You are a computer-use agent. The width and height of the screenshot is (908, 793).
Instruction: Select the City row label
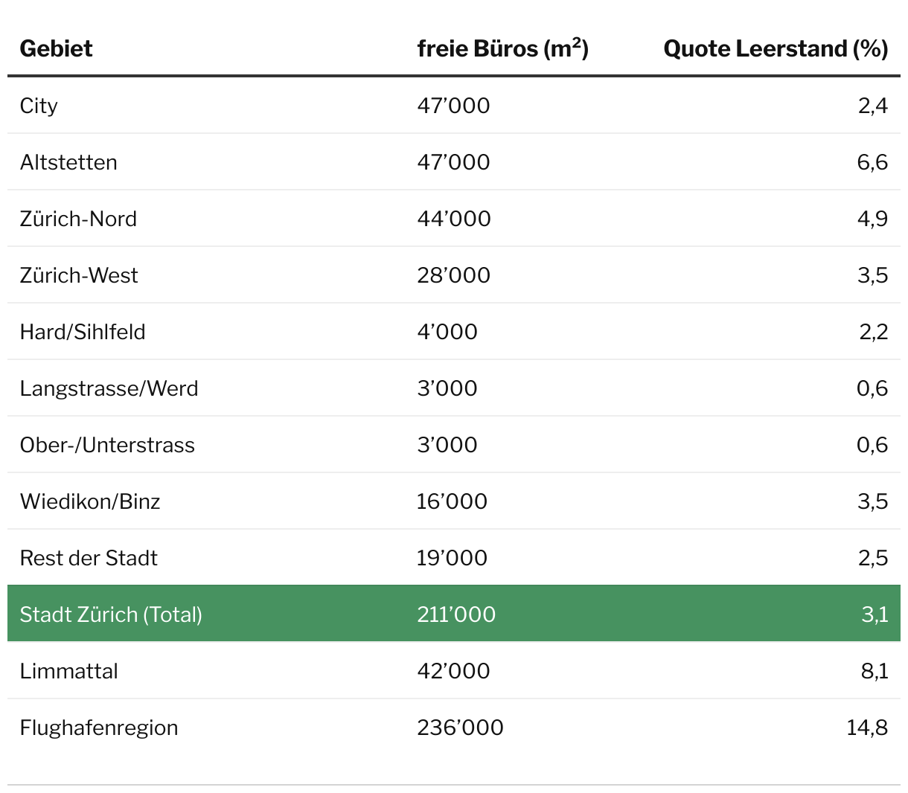point(39,106)
